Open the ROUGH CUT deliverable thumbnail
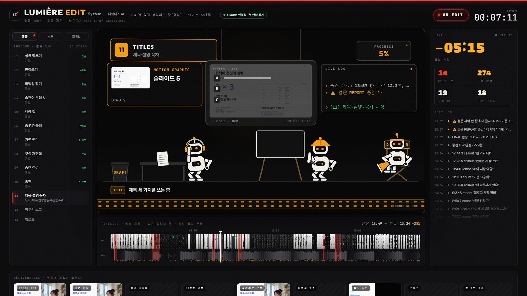The width and height of the screenshot is (527, 296). [40, 289]
